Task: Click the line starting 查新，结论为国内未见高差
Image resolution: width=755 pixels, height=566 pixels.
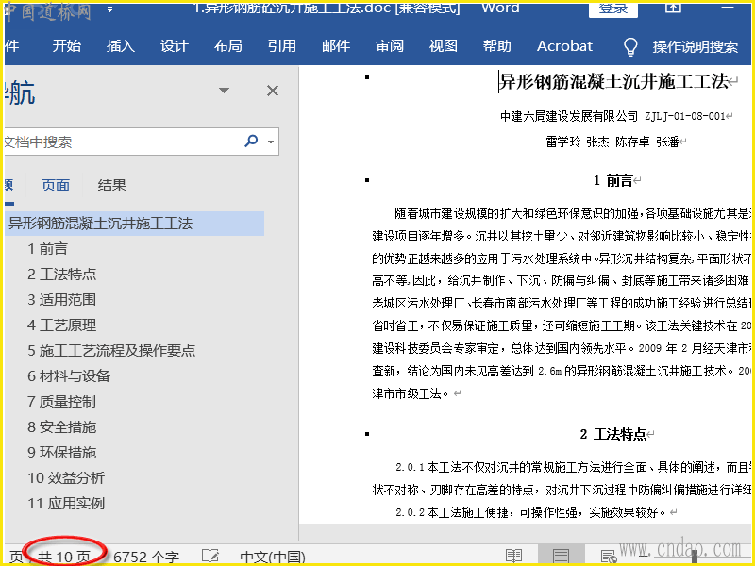Action: click(x=562, y=371)
